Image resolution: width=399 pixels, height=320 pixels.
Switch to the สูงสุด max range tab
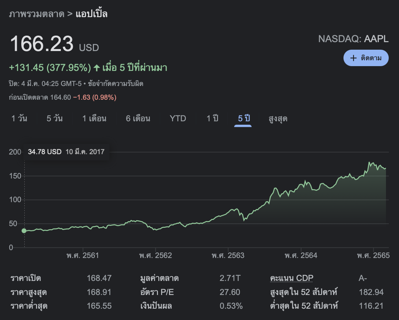pos(278,119)
